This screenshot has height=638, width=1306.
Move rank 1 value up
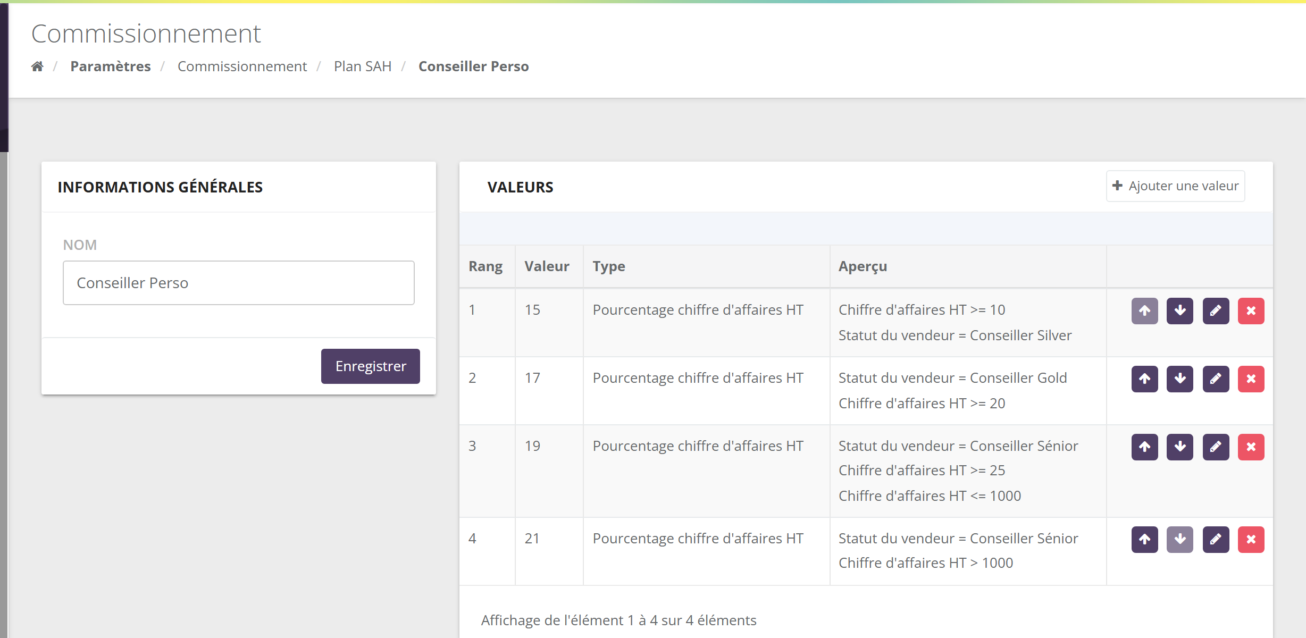[x=1144, y=310]
